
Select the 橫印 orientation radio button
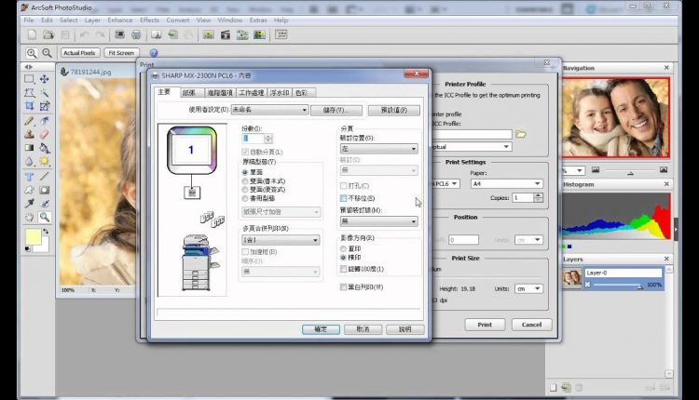coord(343,258)
